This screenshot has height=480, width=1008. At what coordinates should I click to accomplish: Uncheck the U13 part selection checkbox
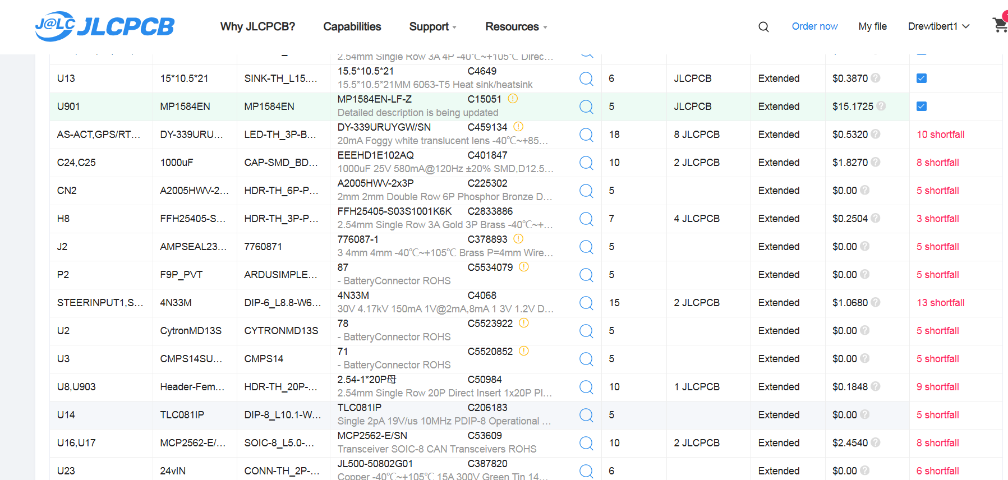[x=922, y=79]
